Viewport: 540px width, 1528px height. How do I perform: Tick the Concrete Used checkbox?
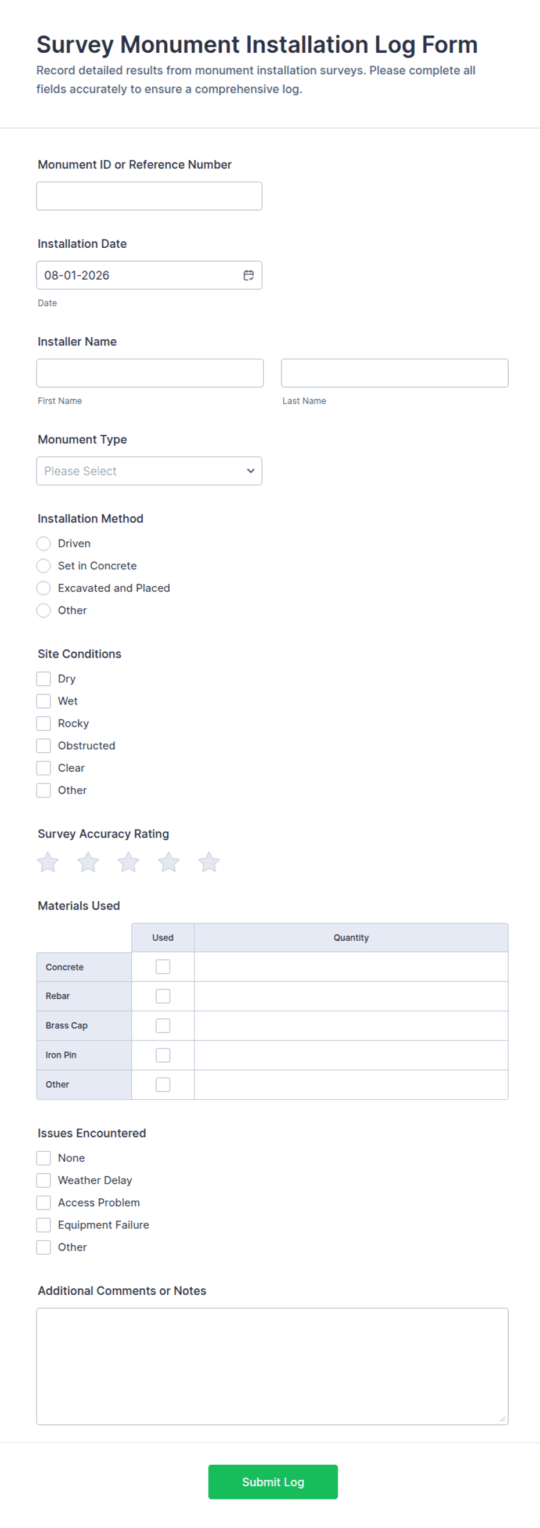[163, 967]
